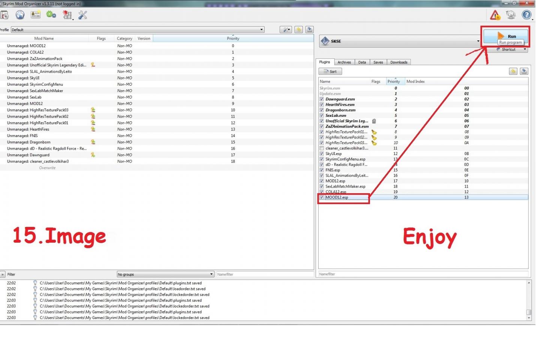
Task: Uncheck the Dragonborn.esm plugin
Action: point(322,110)
